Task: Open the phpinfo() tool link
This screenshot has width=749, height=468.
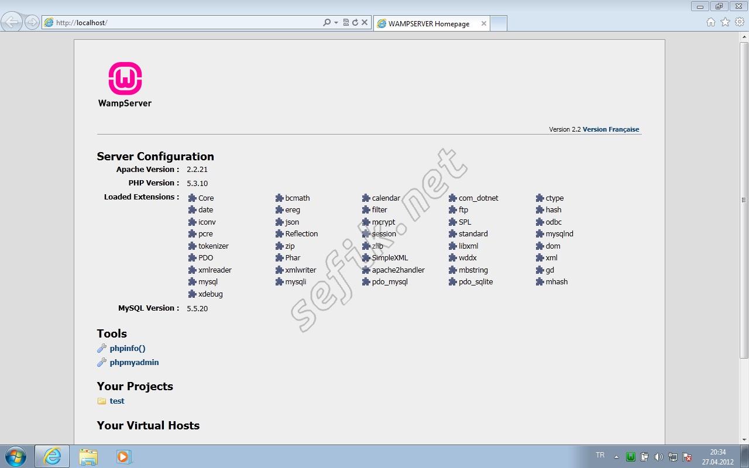Action: [128, 348]
